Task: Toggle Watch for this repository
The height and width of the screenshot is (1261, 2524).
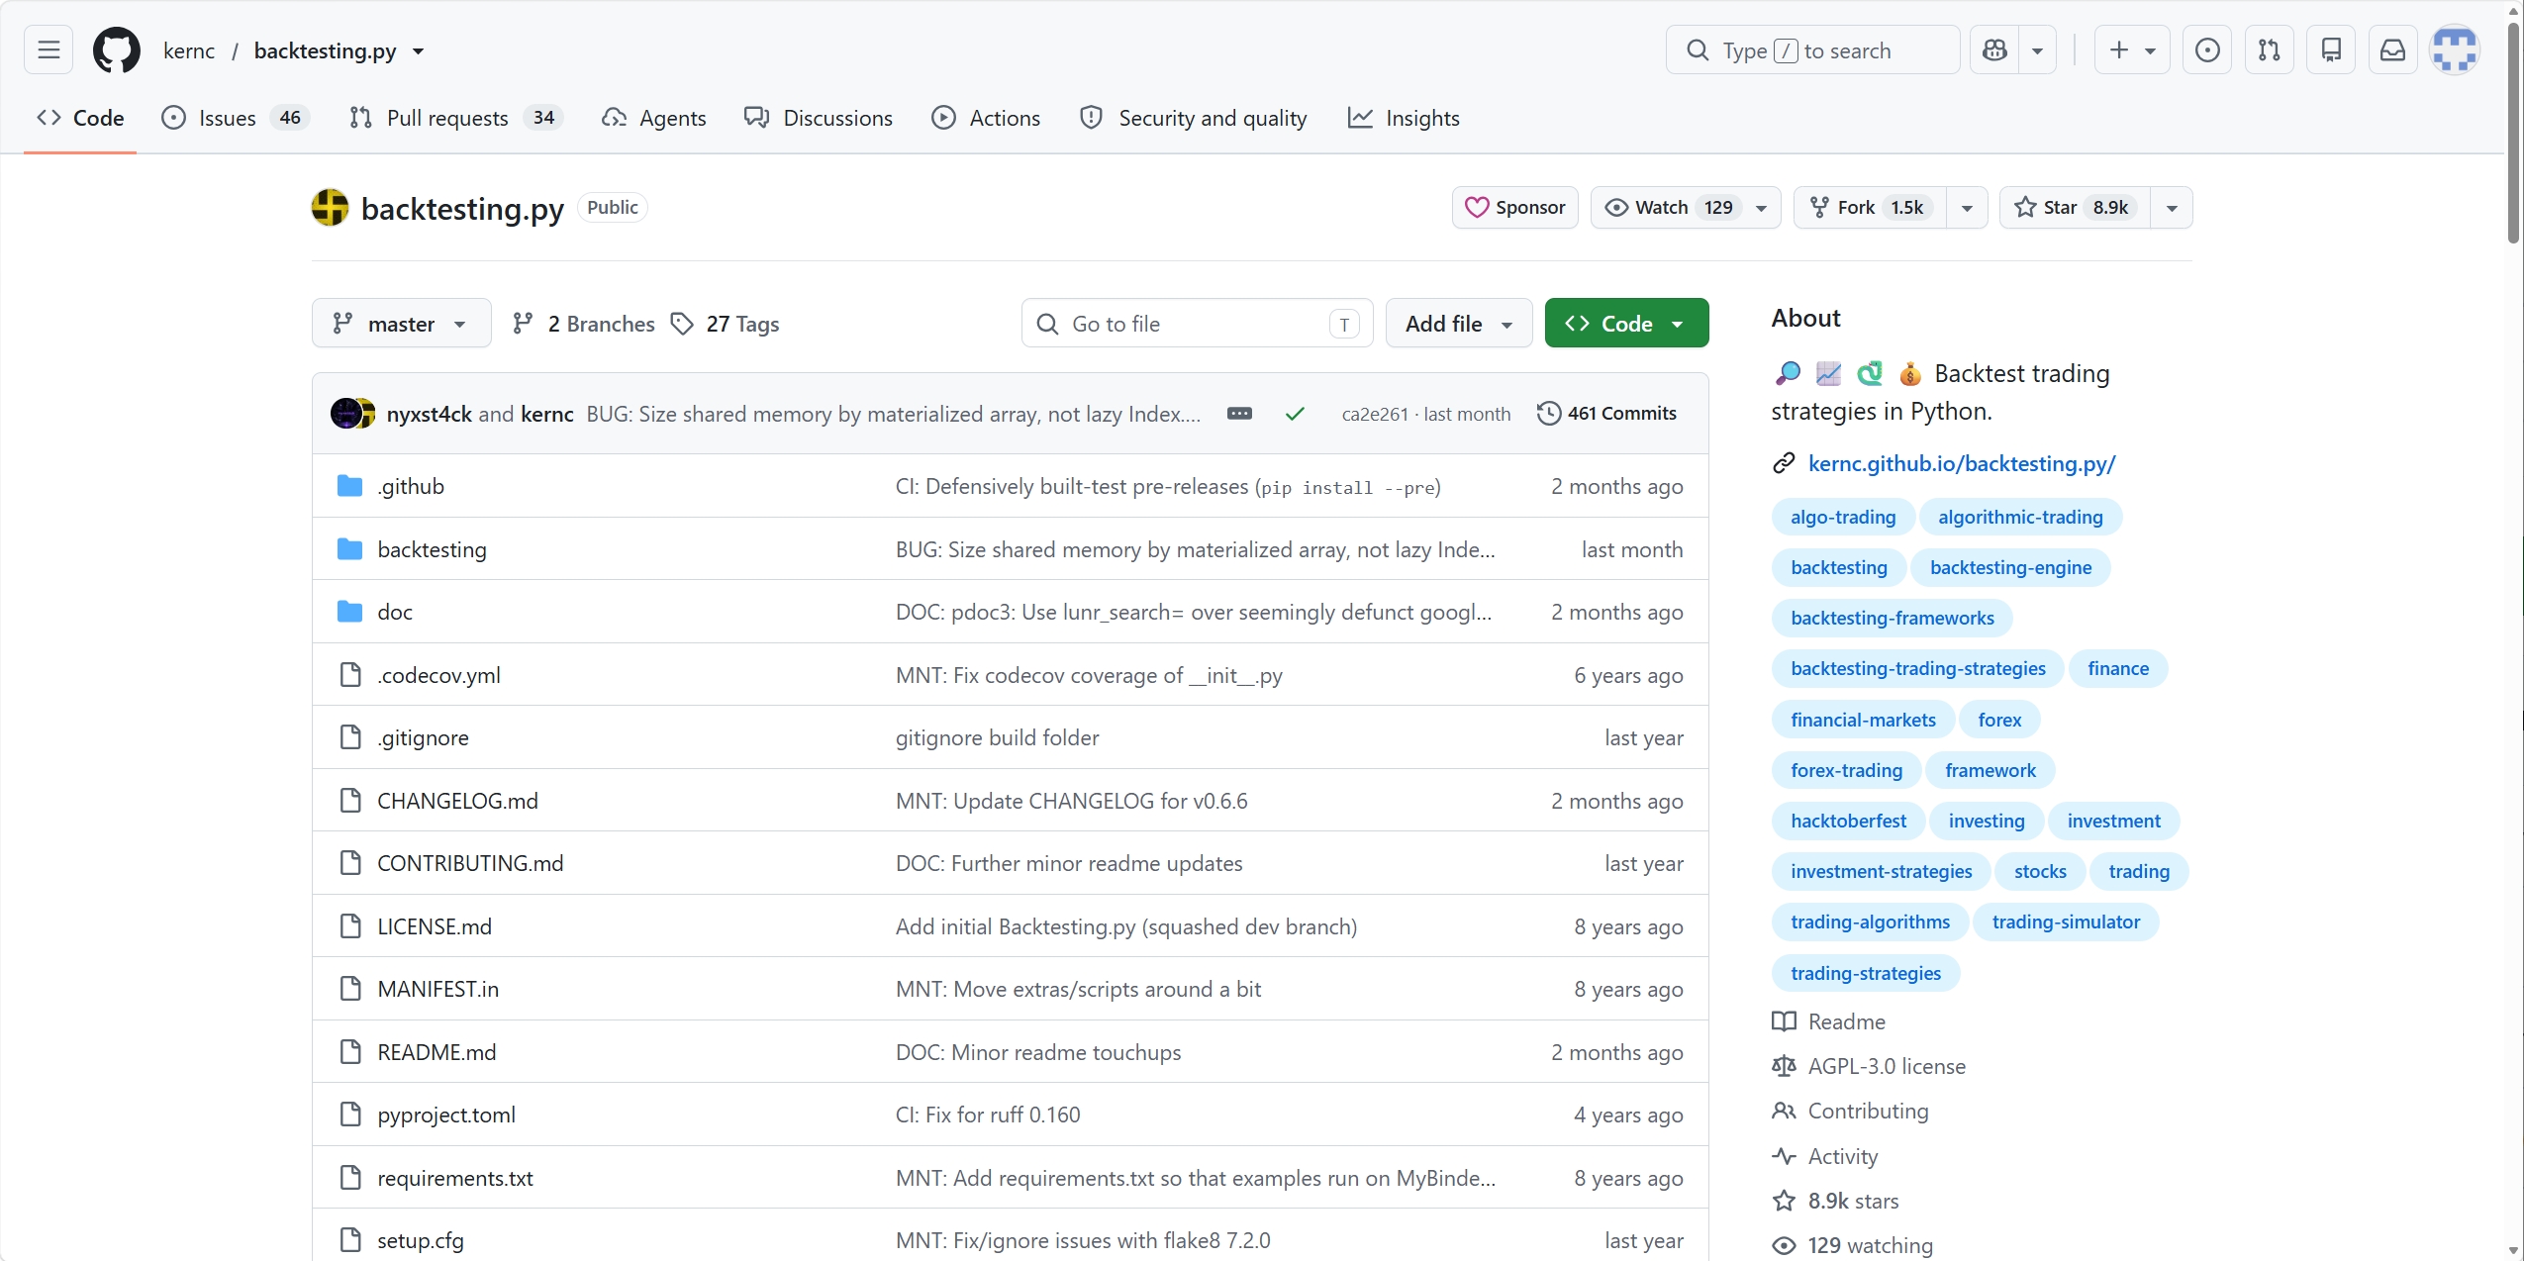Action: pos(1686,207)
